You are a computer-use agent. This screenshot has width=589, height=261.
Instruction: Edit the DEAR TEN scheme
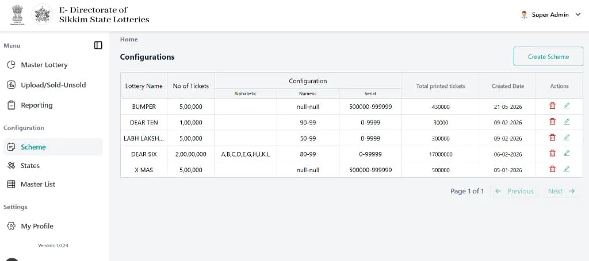(x=567, y=122)
